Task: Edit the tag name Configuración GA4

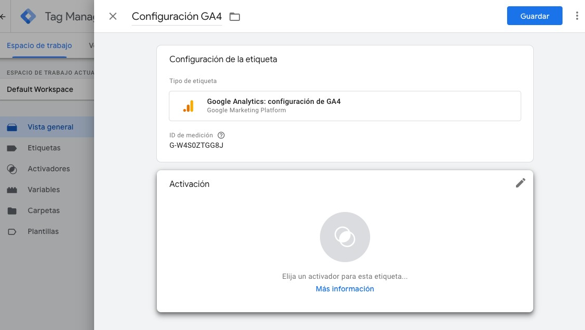Action: click(x=177, y=16)
